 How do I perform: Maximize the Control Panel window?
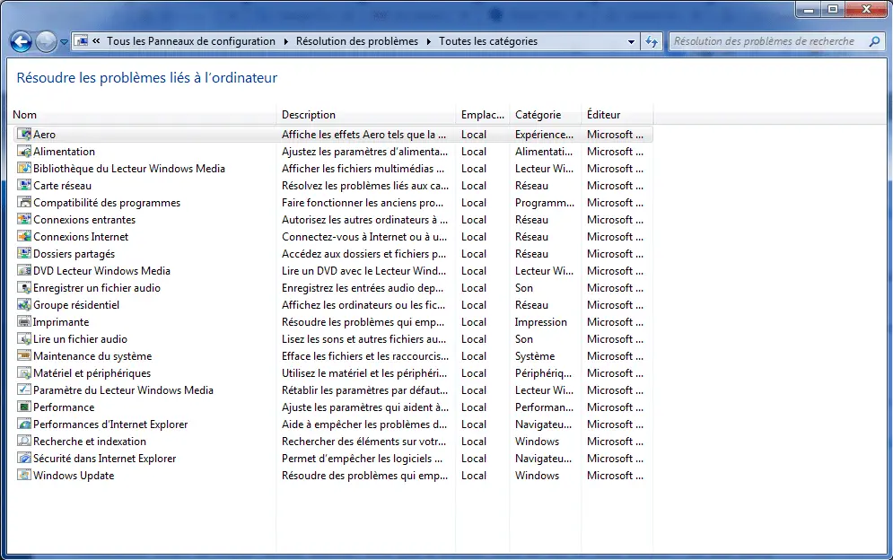(x=833, y=10)
